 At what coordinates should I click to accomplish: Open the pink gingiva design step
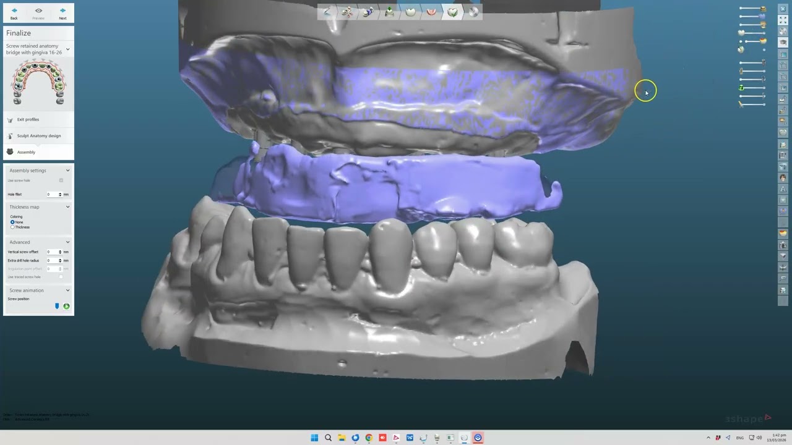click(x=432, y=12)
